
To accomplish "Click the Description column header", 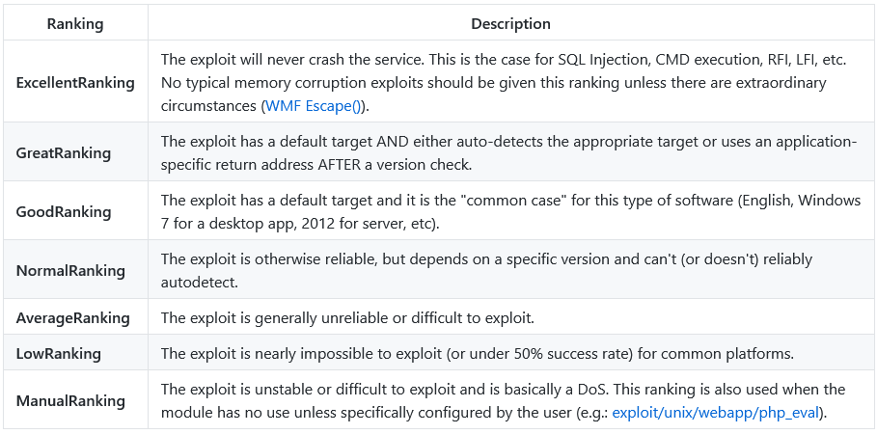I will (510, 23).
